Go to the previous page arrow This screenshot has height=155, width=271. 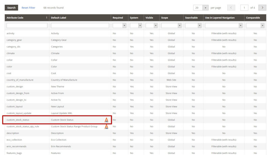click(x=231, y=7)
